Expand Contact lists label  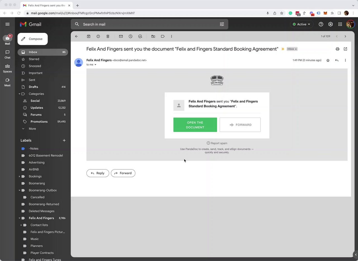(x=21, y=225)
